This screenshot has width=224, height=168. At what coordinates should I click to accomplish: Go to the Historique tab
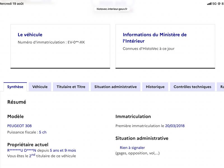[155, 87]
